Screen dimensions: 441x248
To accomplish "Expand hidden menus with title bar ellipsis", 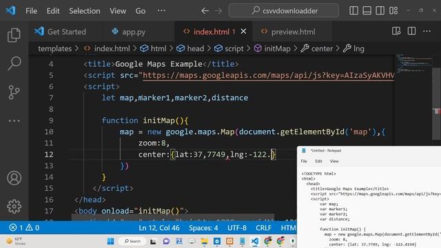I will point(161,11).
